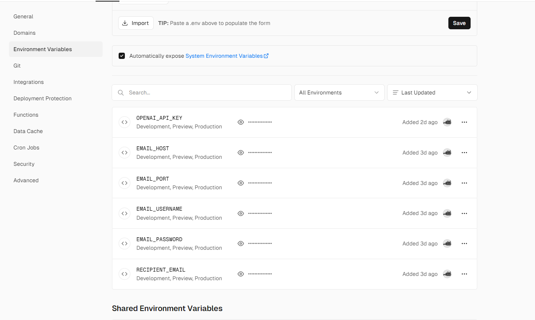Click the magnifier icon in the search box

pos(121,92)
